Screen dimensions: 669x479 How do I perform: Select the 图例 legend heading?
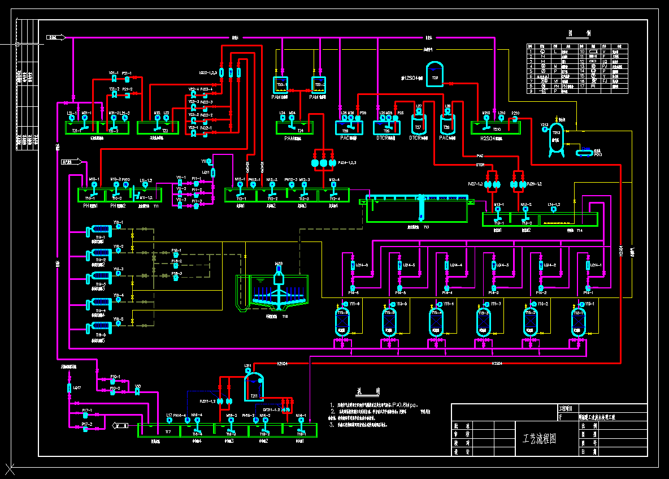(x=579, y=34)
